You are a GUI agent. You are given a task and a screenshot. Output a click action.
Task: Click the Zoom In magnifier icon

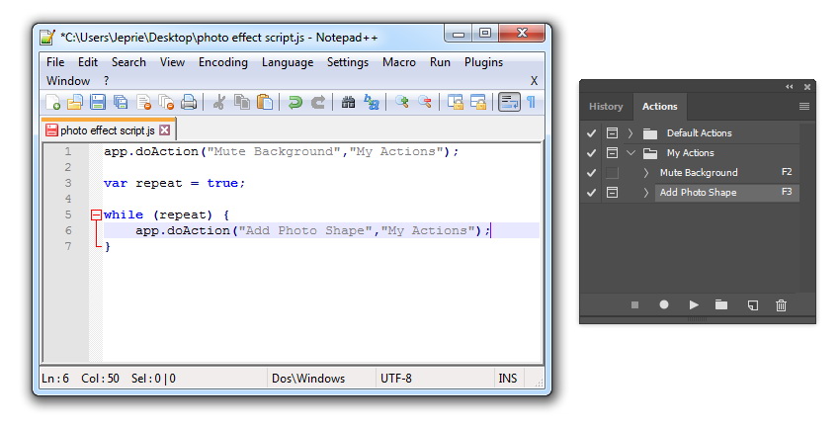pyautogui.click(x=402, y=102)
